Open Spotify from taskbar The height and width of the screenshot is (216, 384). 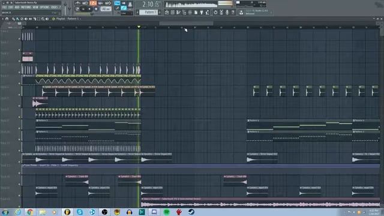pos(167,212)
